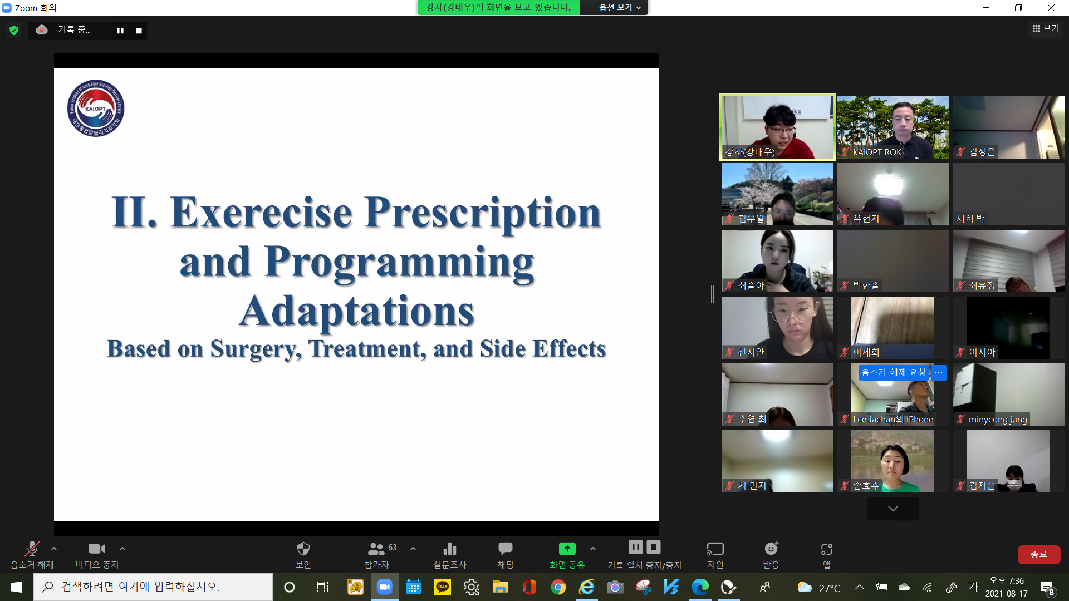
Task: Pause recording in the bottom toolbar
Action: [x=636, y=547]
